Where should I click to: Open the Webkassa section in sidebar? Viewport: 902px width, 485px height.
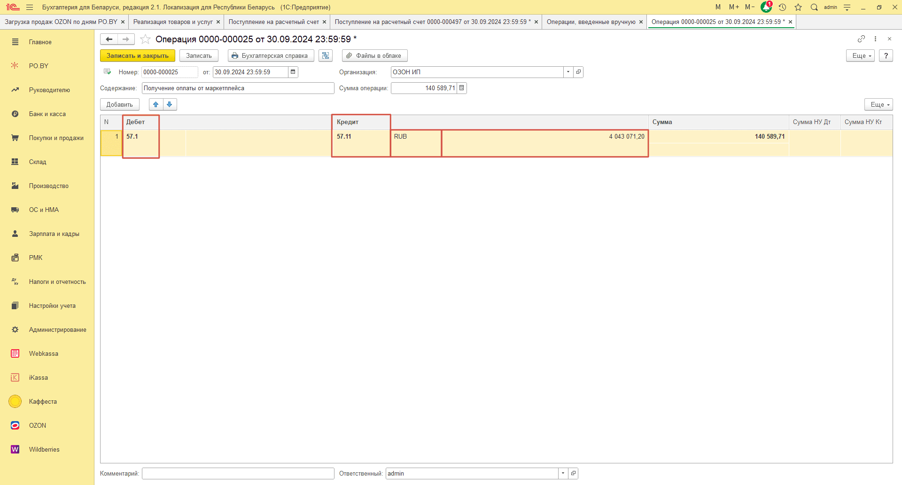[x=44, y=353]
